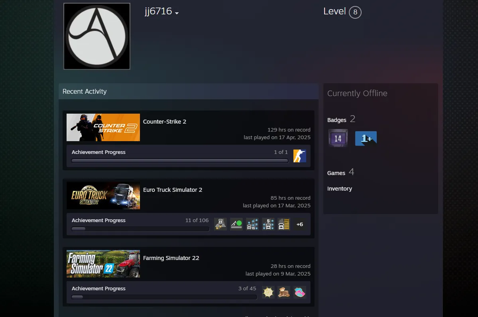
Task: Click the blue 1+ badge icon
Action: click(x=366, y=138)
